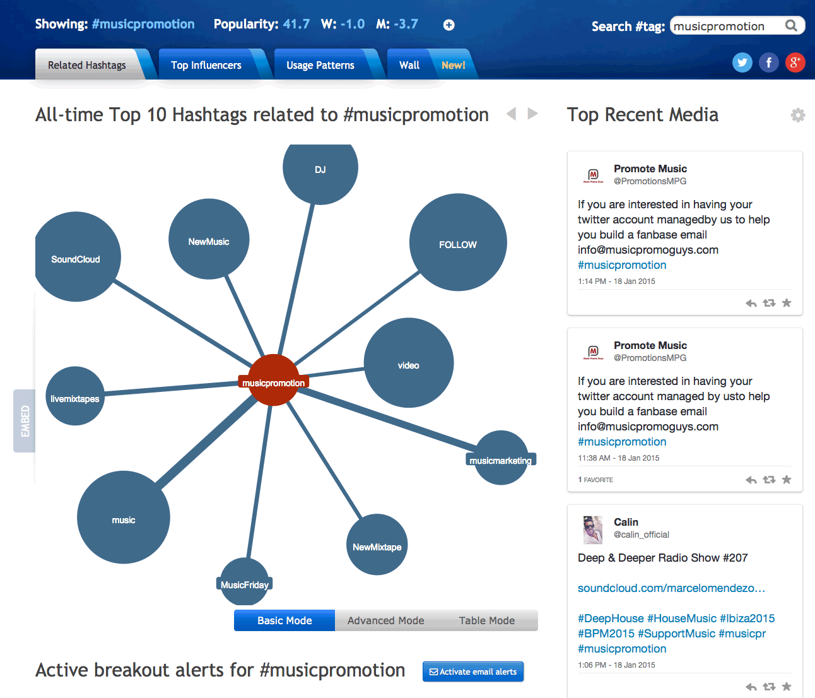815x698 pixels.
Task: Retweet the Calin Deep & Deeper tweet
Action: point(768,687)
